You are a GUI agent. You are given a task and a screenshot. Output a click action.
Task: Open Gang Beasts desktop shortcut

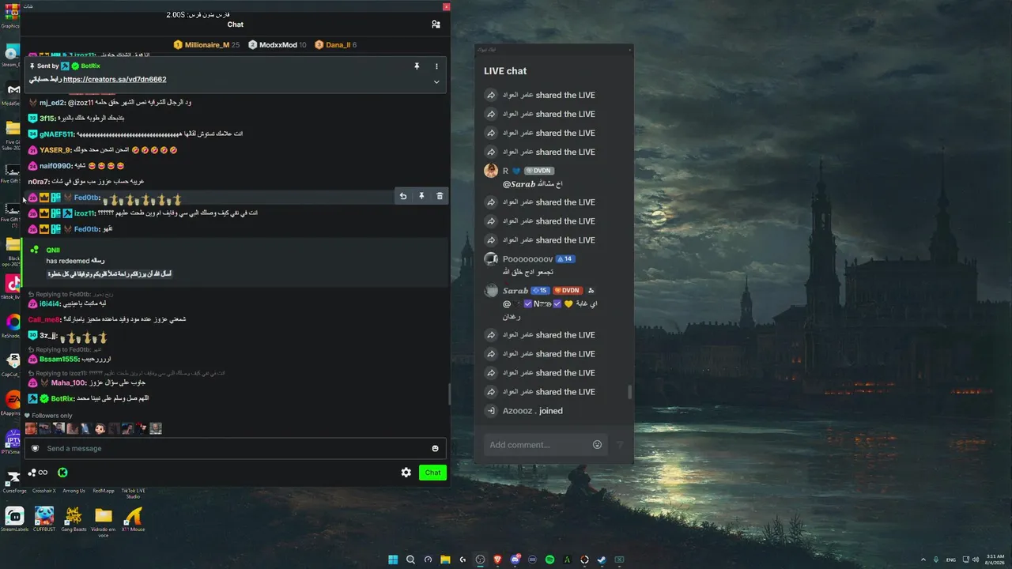[74, 519]
